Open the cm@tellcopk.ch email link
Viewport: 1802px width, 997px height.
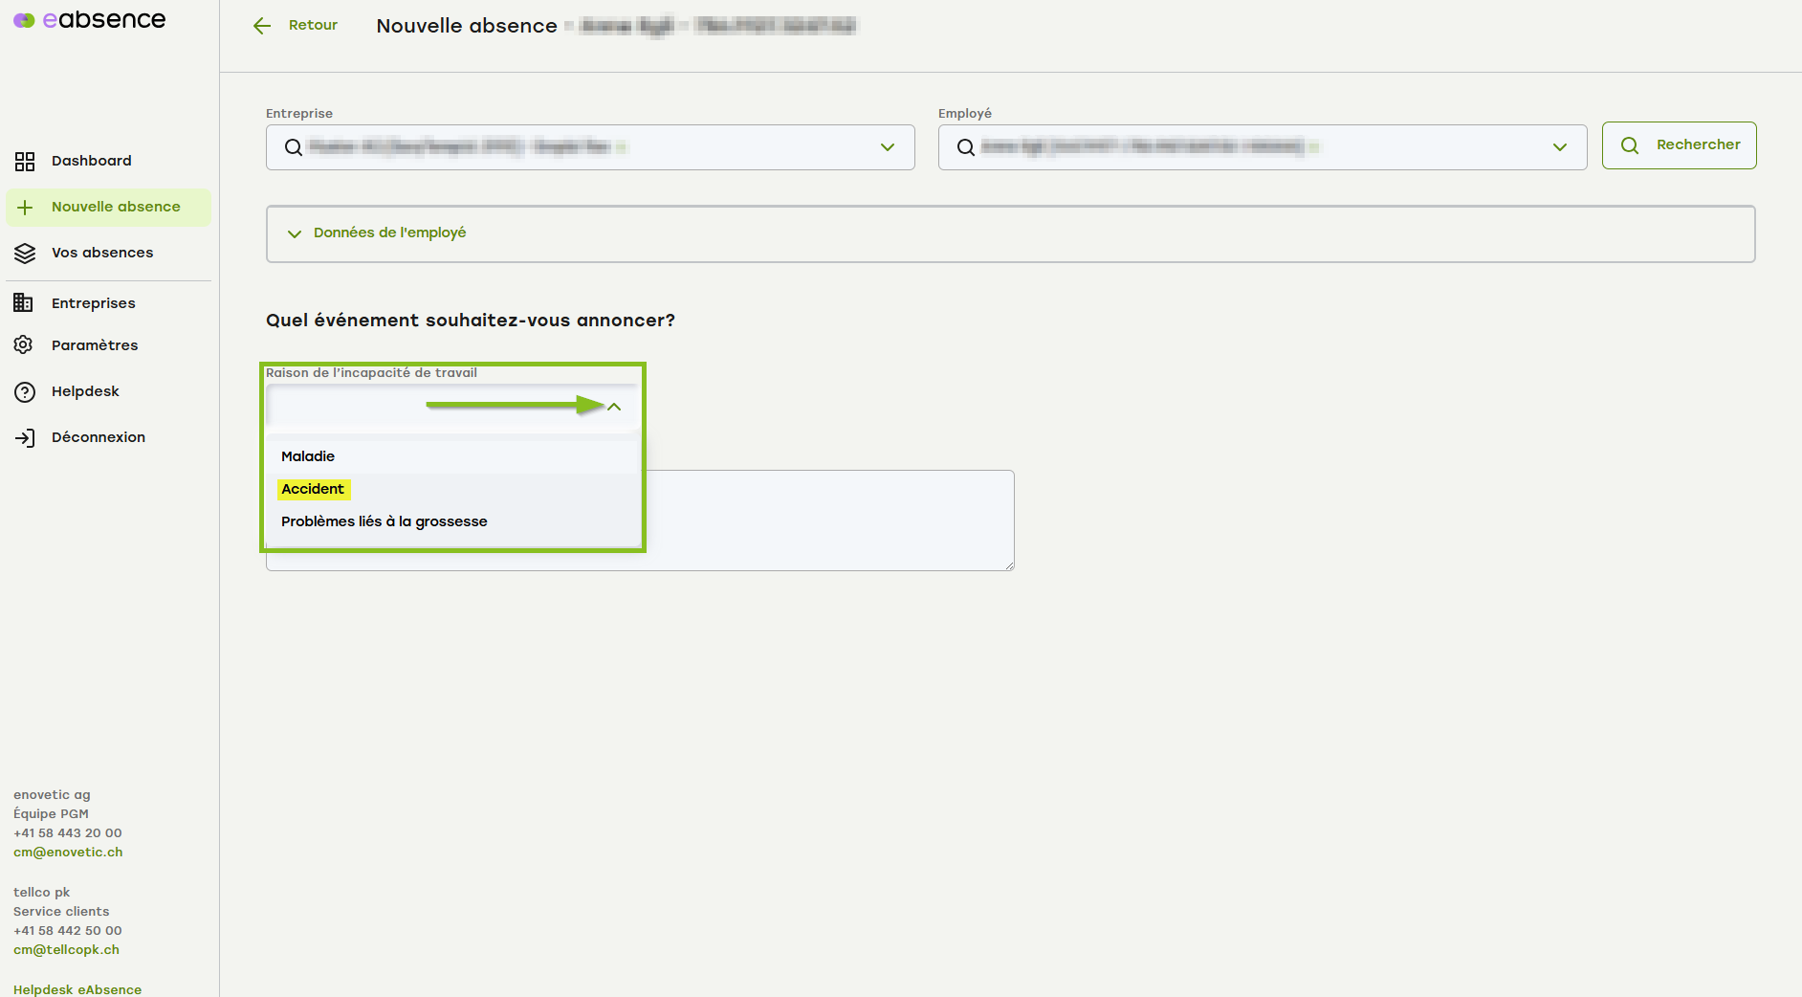pyautogui.click(x=66, y=950)
